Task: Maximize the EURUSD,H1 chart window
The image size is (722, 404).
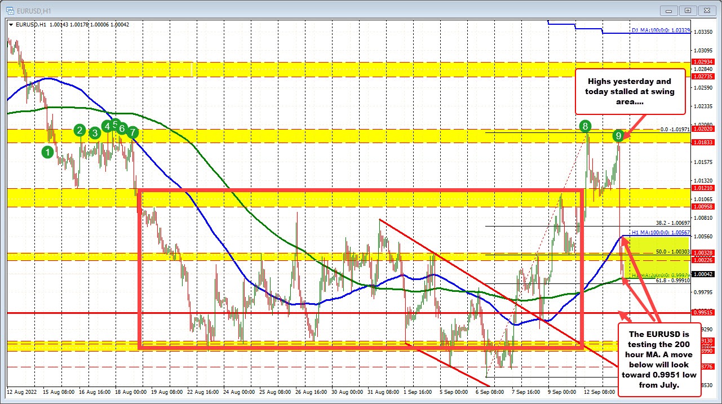Action: click(x=688, y=10)
